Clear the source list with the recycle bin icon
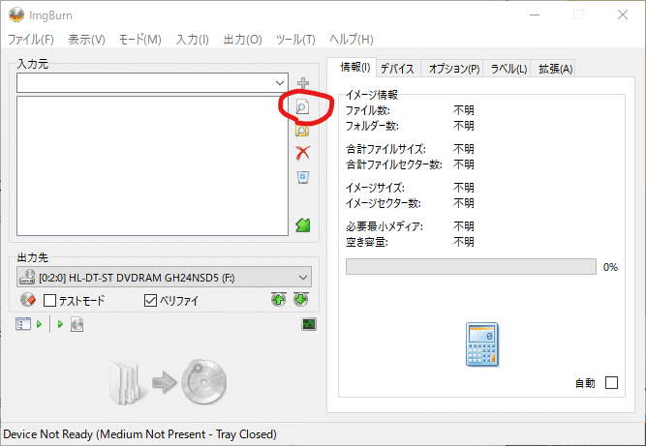The height and width of the screenshot is (446, 646). 303,177
